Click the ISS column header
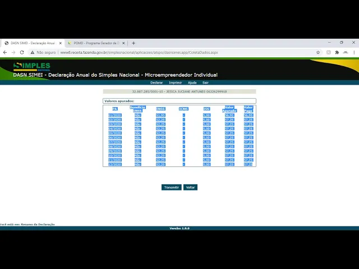 tap(206, 109)
